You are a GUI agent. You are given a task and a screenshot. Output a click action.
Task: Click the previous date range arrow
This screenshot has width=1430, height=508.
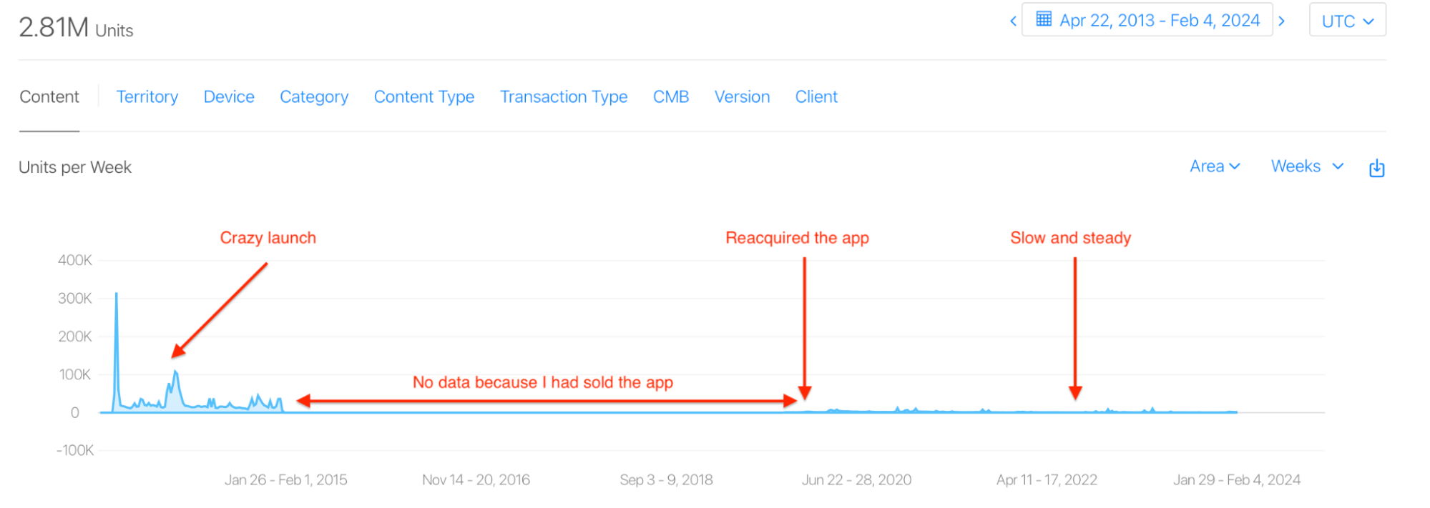[1013, 21]
